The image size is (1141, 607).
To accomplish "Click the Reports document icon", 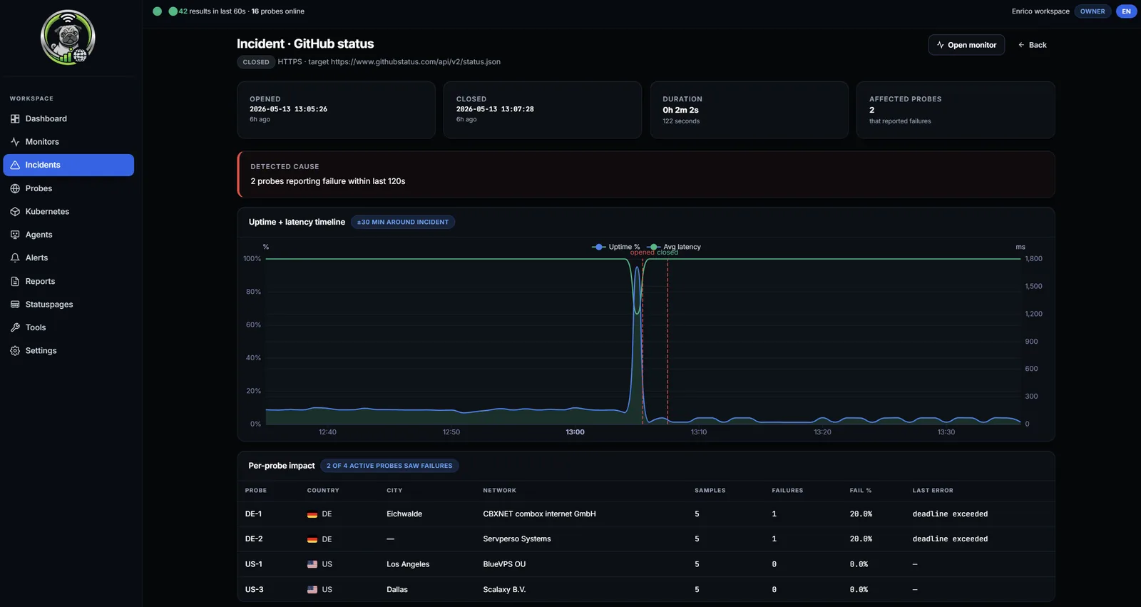I will point(15,281).
